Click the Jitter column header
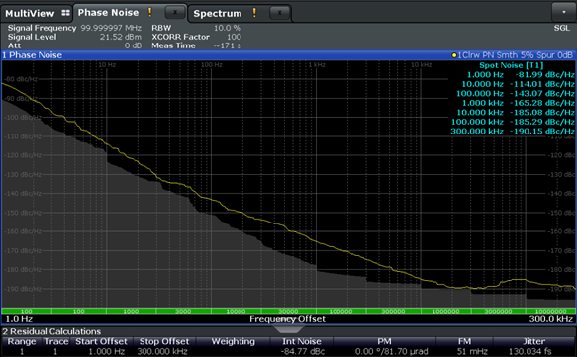The width and height of the screenshot is (577, 357). 533,341
